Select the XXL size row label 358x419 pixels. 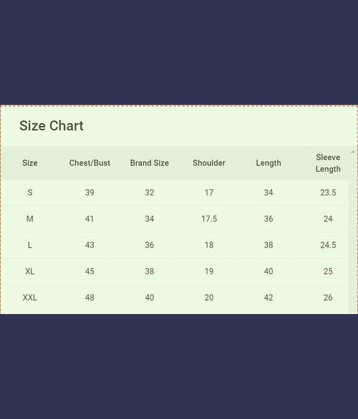coord(30,297)
